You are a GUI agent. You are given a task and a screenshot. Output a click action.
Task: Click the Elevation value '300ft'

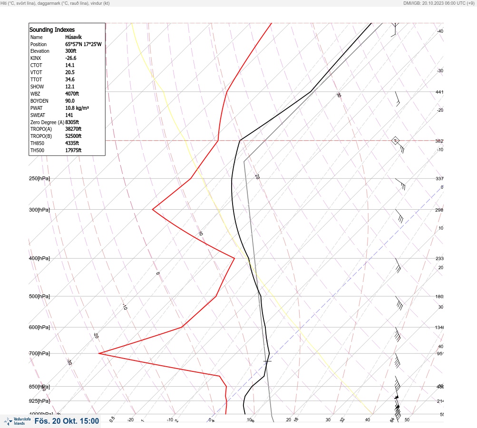(x=70, y=51)
